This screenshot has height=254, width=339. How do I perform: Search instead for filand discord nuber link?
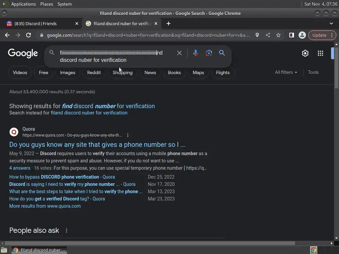pos(89,113)
